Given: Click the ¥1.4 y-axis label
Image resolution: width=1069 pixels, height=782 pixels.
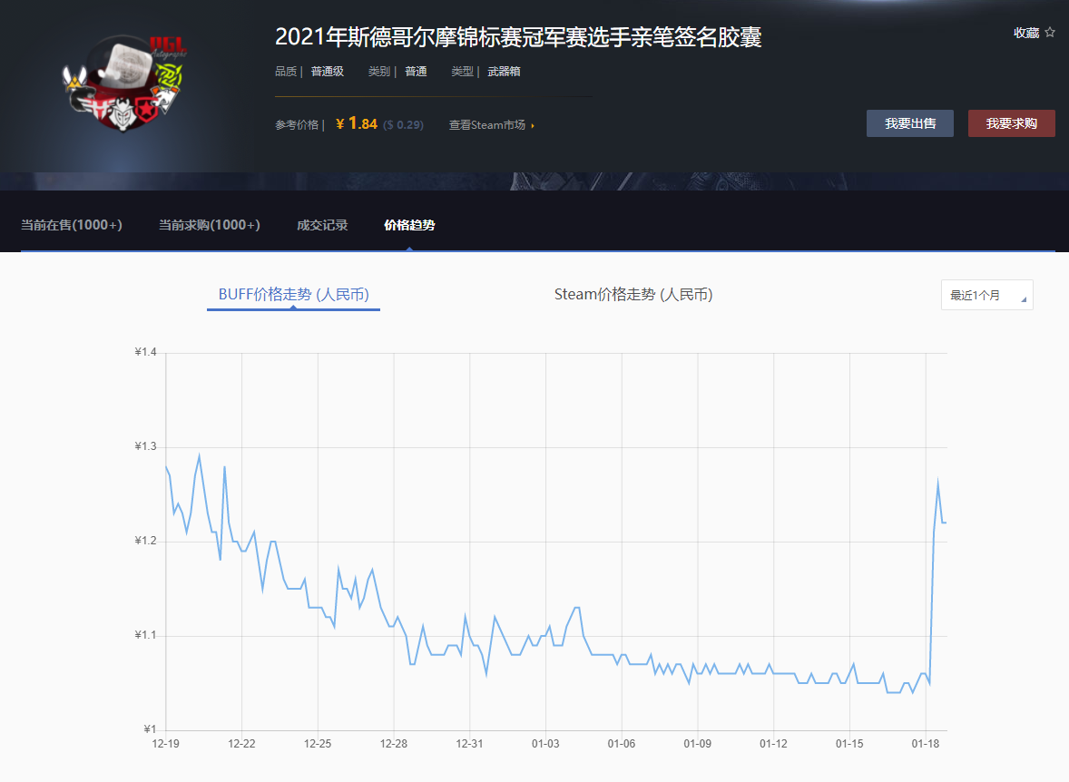Looking at the screenshot, I should click(145, 352).
